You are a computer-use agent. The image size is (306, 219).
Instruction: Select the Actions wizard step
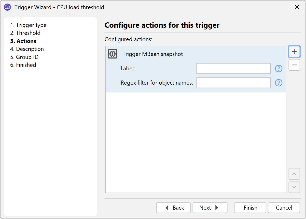pyautogui.click(x=23, y=41)
